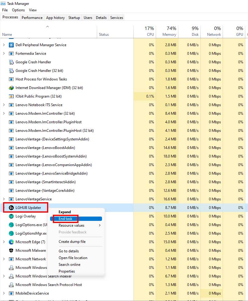
Task: Expand the Dell Peripheral Manager Service group
Action: (4, 45)
